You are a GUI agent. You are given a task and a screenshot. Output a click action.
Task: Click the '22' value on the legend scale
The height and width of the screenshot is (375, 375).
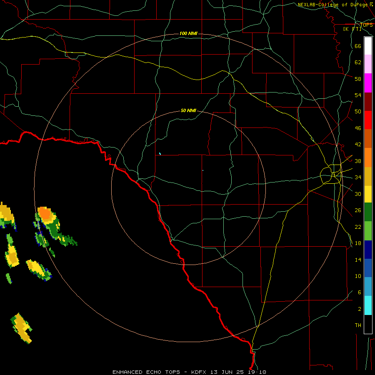[358, 227]
